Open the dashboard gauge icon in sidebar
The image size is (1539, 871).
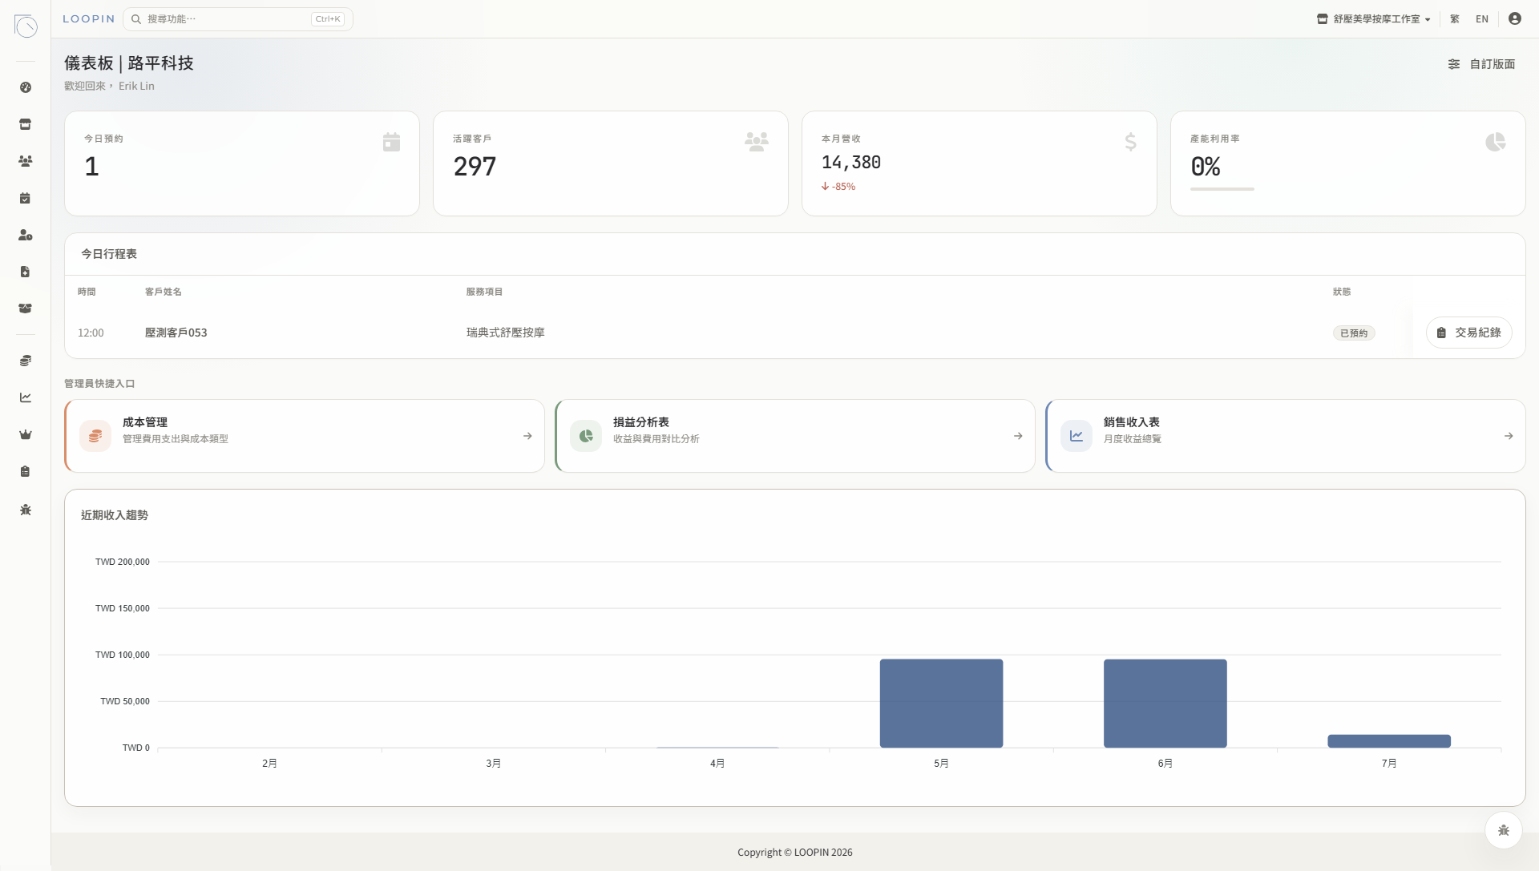point(26,87)
